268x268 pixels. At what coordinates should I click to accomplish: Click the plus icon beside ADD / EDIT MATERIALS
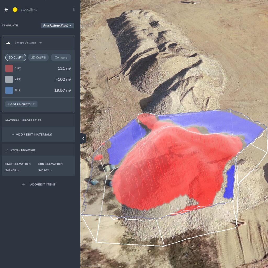coord(13,135)
